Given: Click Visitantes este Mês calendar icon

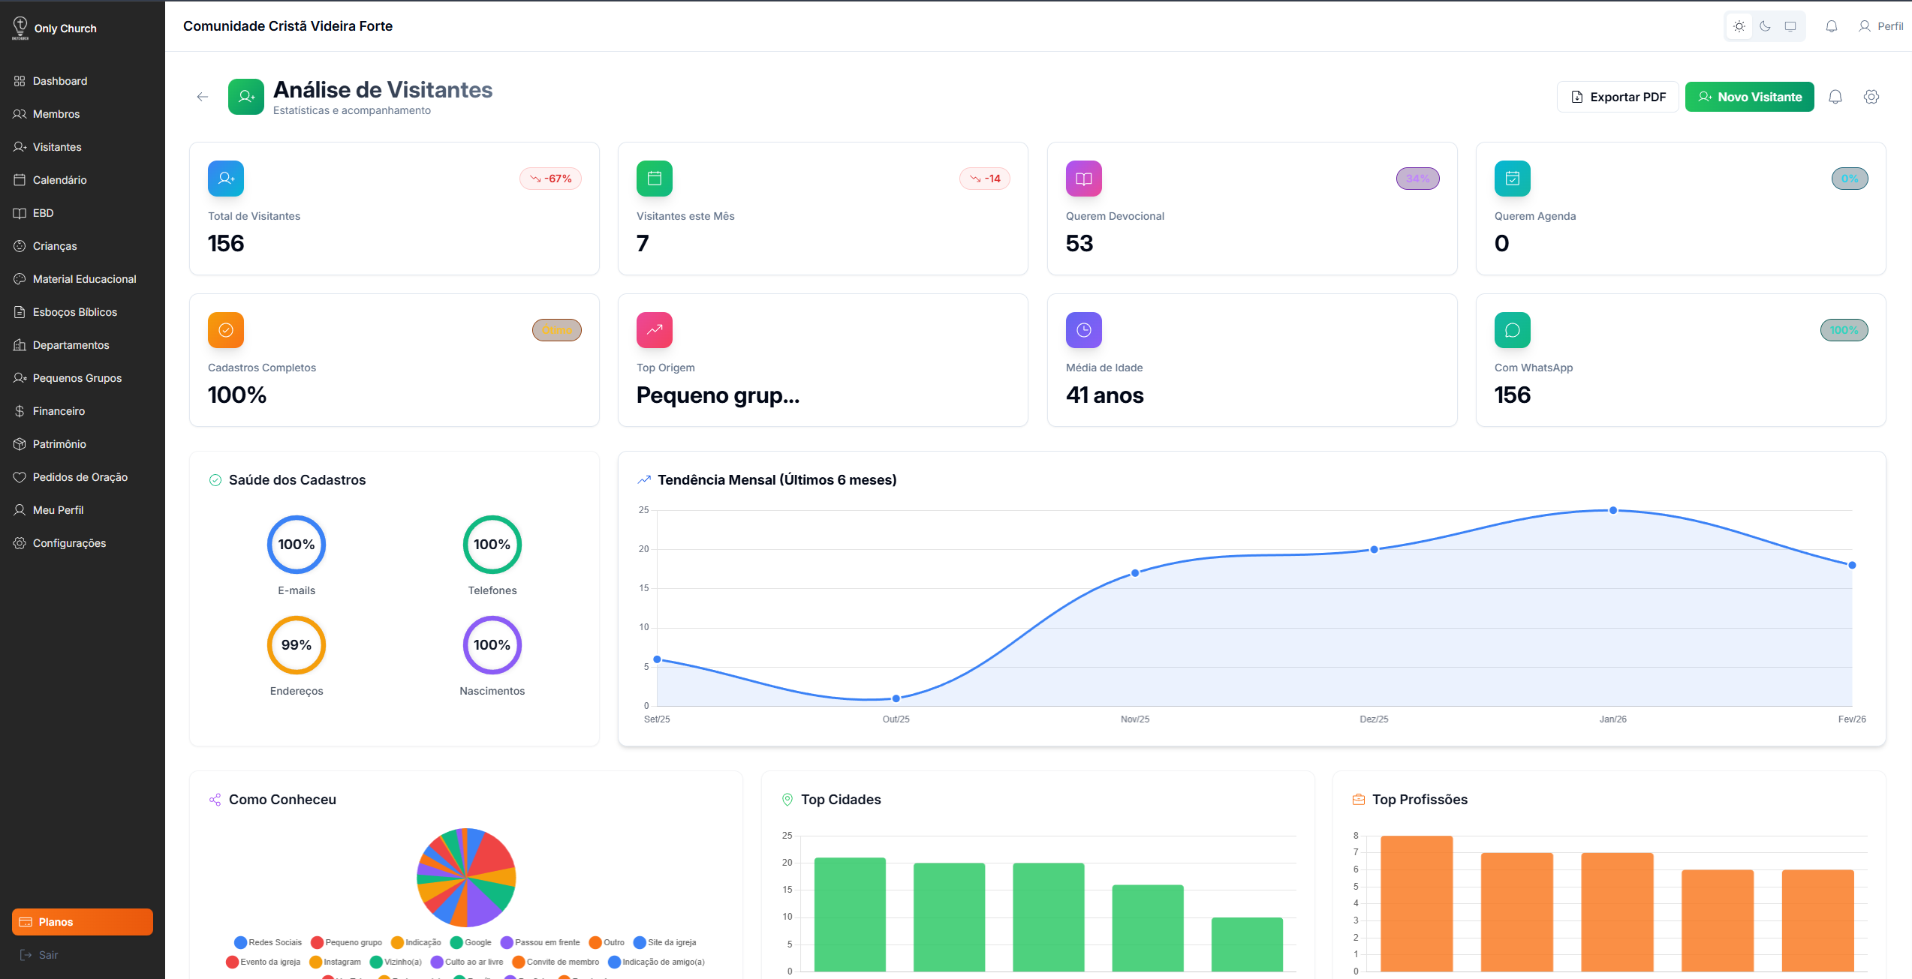Looking at the screenshot, I should coord(655,179).
